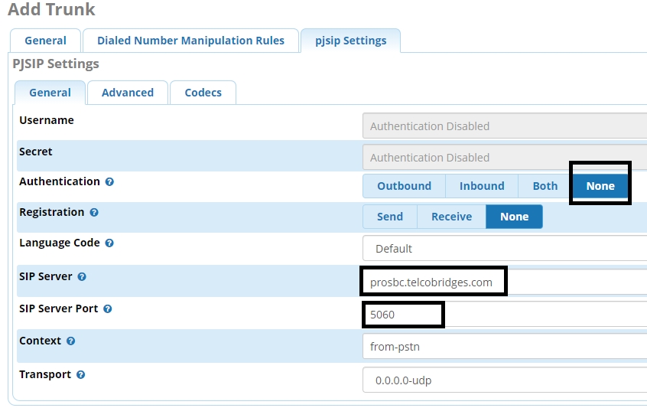Open the Language Code dropdown

505,249
